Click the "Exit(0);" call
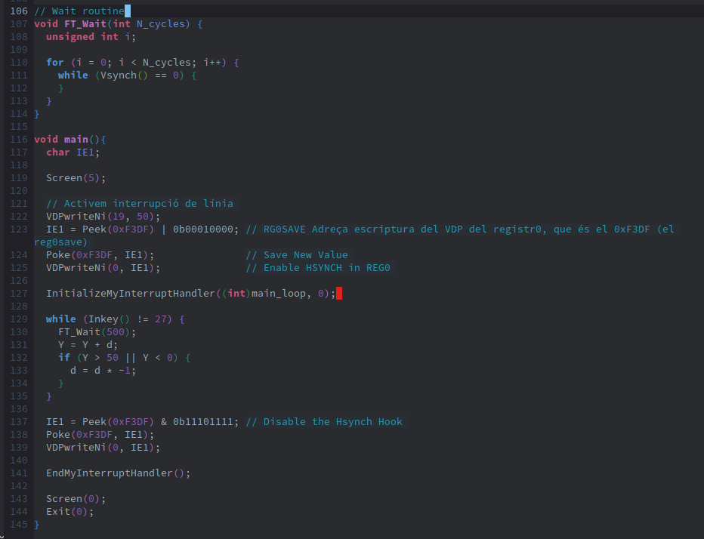 [70, 512]
